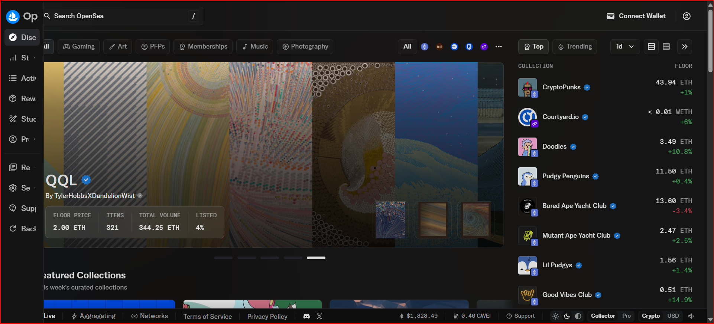This screenshot has height=324, width=714.
Task: Open the profile account icon
Action: tap(687, 16)
